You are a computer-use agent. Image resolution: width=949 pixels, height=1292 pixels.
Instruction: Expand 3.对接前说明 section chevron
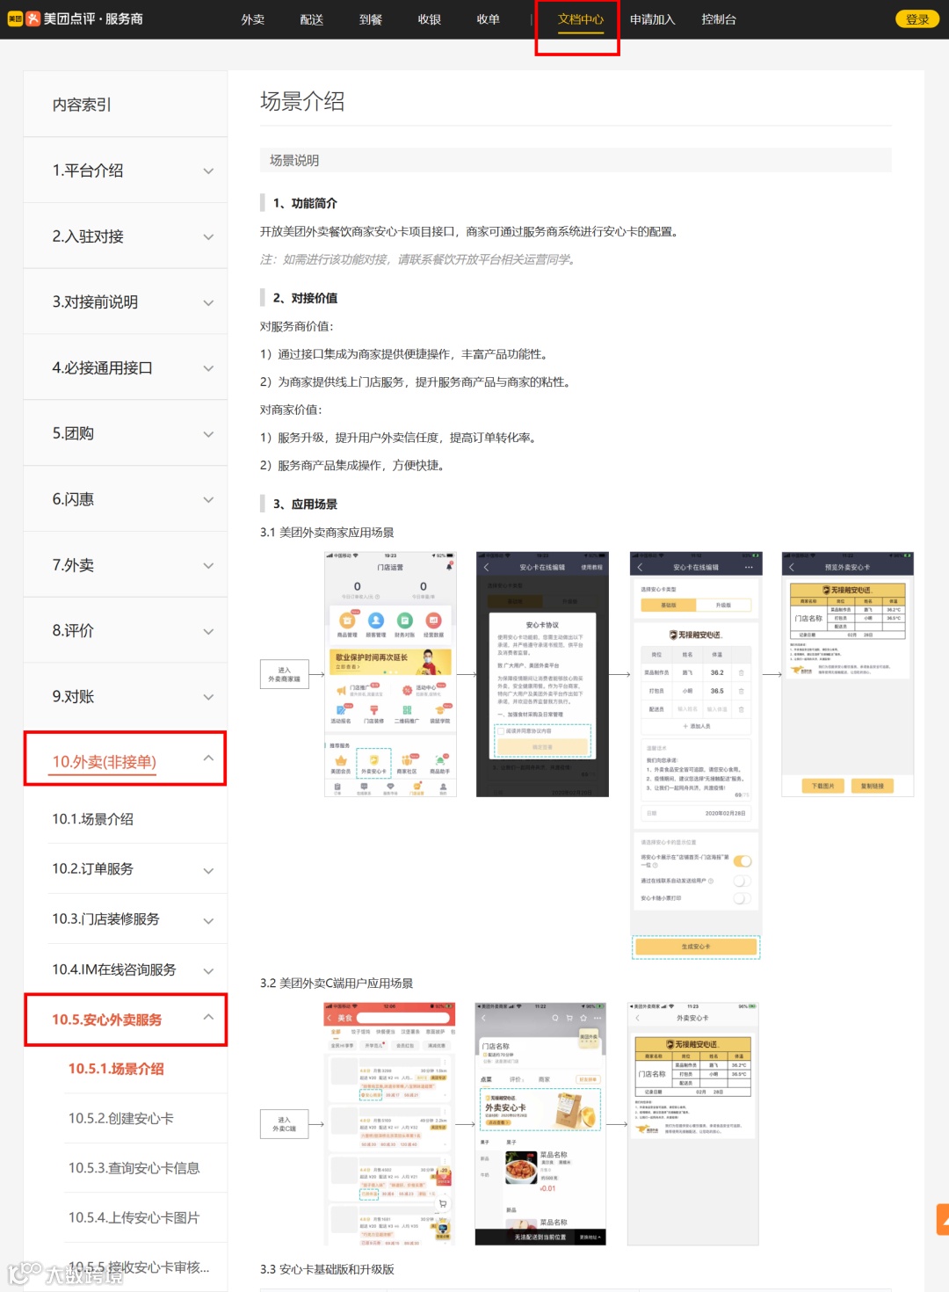208,302
